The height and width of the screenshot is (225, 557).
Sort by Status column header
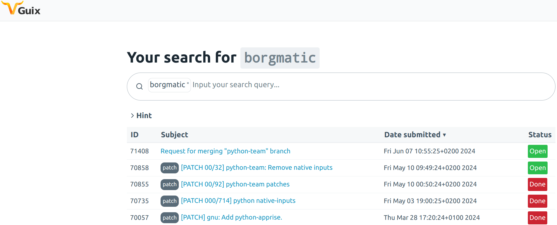click(540, 135)
